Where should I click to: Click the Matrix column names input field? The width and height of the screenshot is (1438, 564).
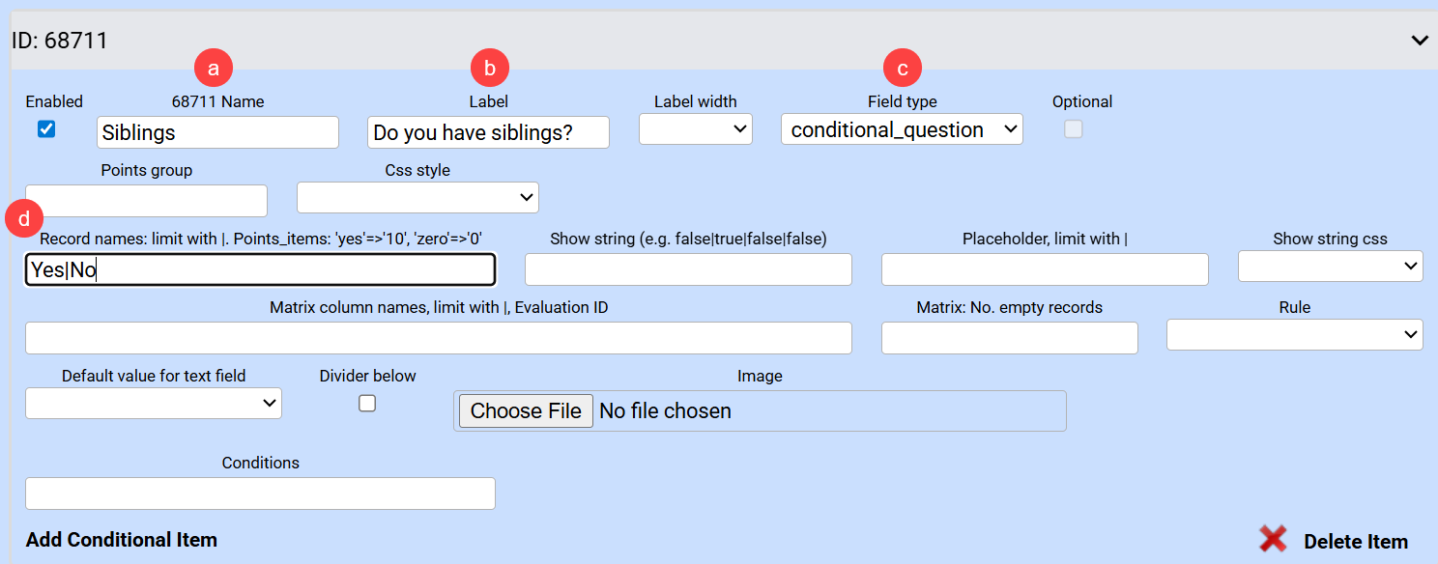tap(438, 338)
